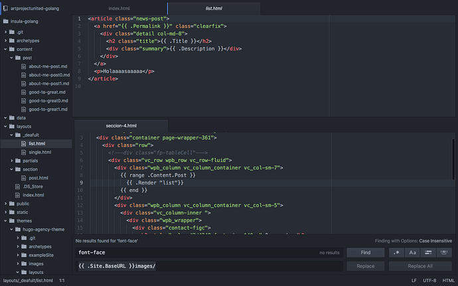The width and height of the screenshot is (458, 286).
Task: Toggle the Whole Word find option
Action: [444, 253]
